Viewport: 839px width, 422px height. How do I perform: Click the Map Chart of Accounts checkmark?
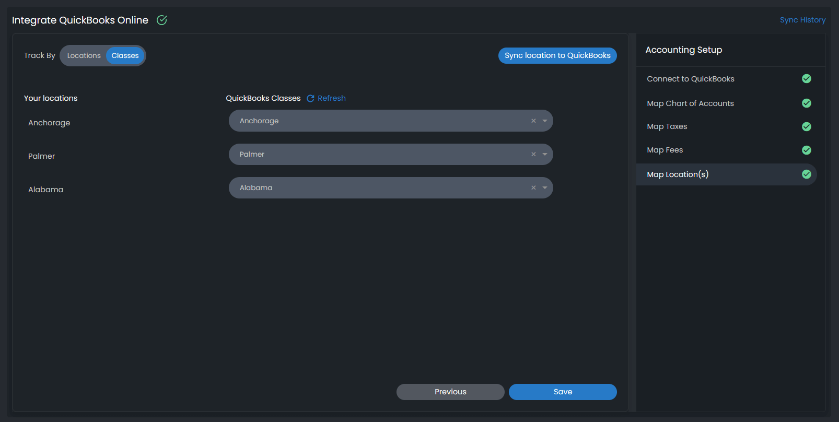coord(807,103)
